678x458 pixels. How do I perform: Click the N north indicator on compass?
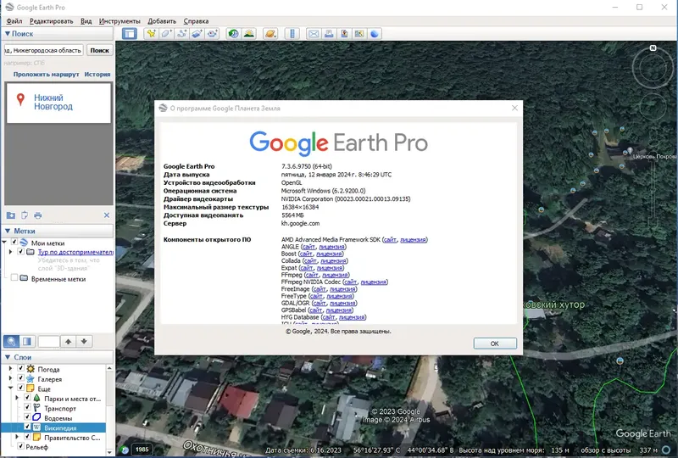coord(653,48)
